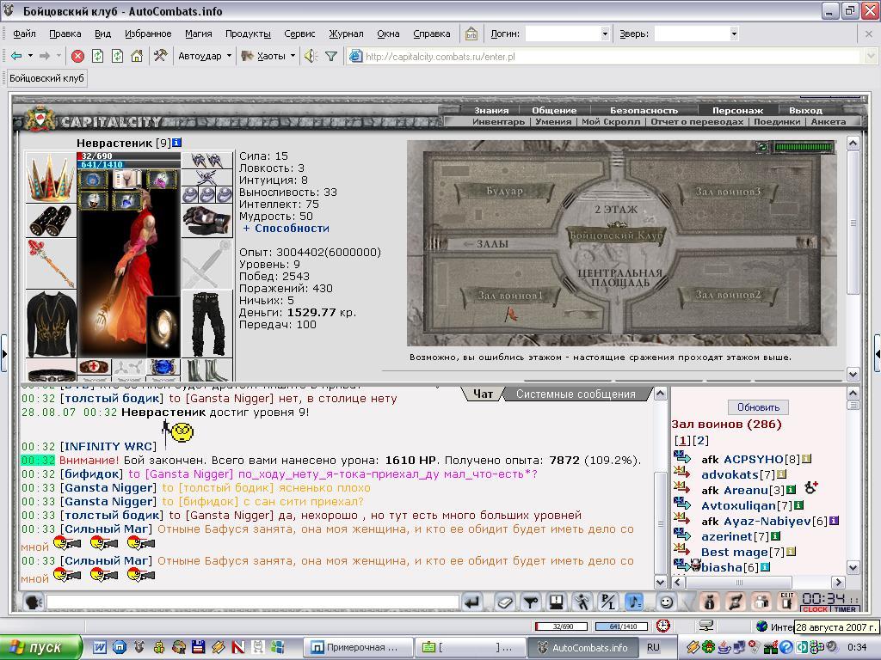Click the Word icon in quick launch

pos(100,647)
